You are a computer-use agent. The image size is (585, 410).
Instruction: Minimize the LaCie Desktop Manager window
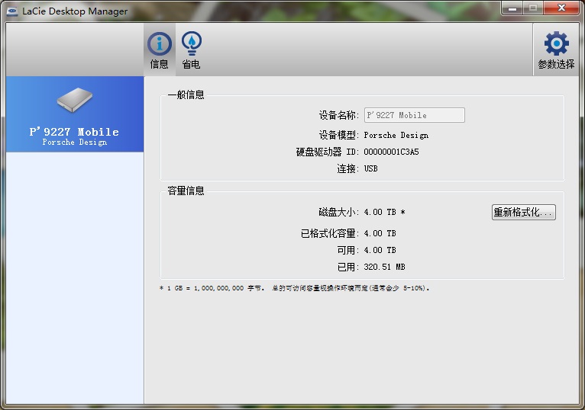point(511,8)
